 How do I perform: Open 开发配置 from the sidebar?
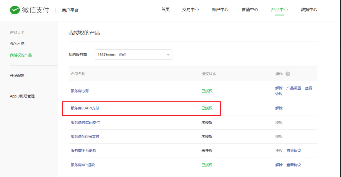coord(17,76)
